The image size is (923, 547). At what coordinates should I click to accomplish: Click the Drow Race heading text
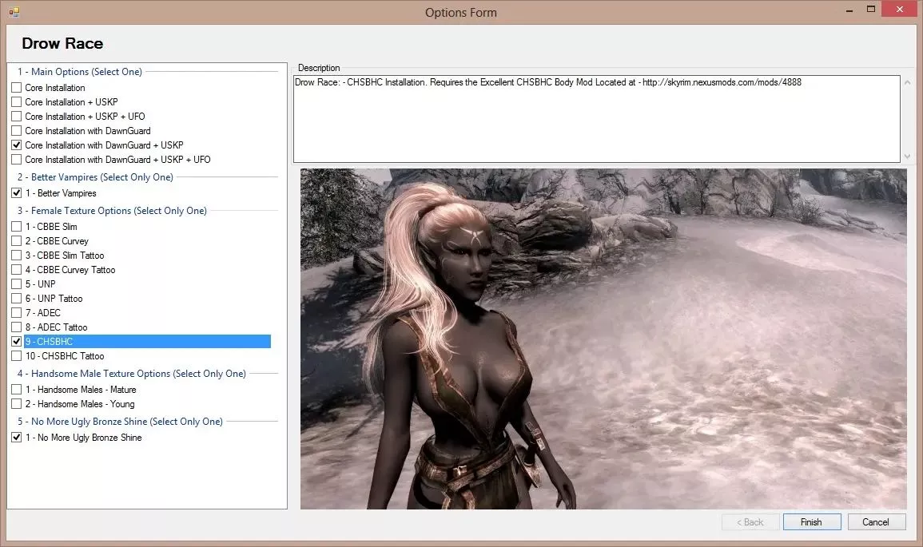coord(62,44)
